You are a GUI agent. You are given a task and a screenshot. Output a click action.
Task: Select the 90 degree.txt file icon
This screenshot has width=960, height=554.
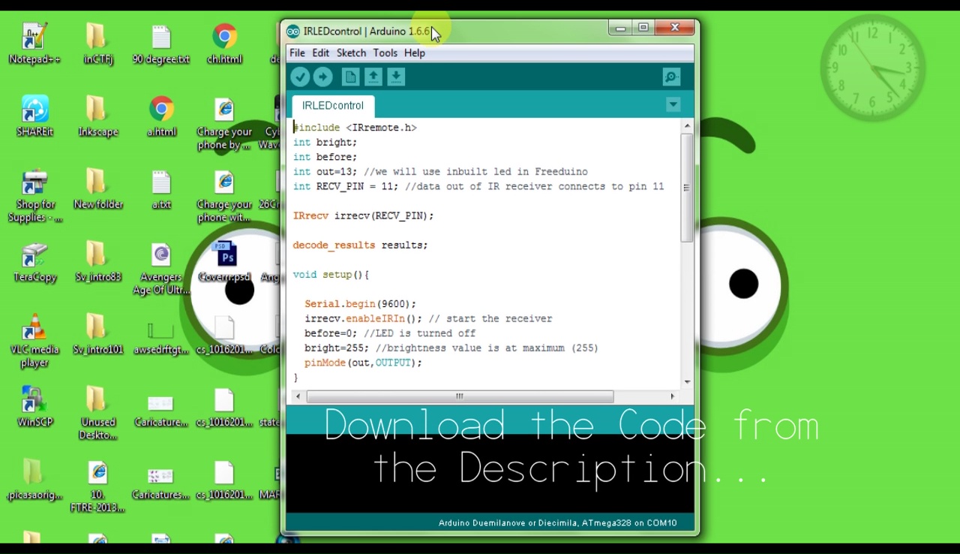(x=161, y=44)
